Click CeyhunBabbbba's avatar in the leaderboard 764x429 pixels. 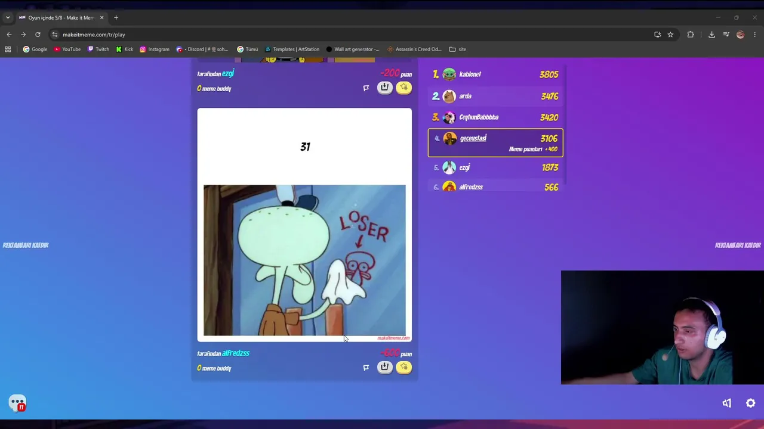(x=449, y=117)
